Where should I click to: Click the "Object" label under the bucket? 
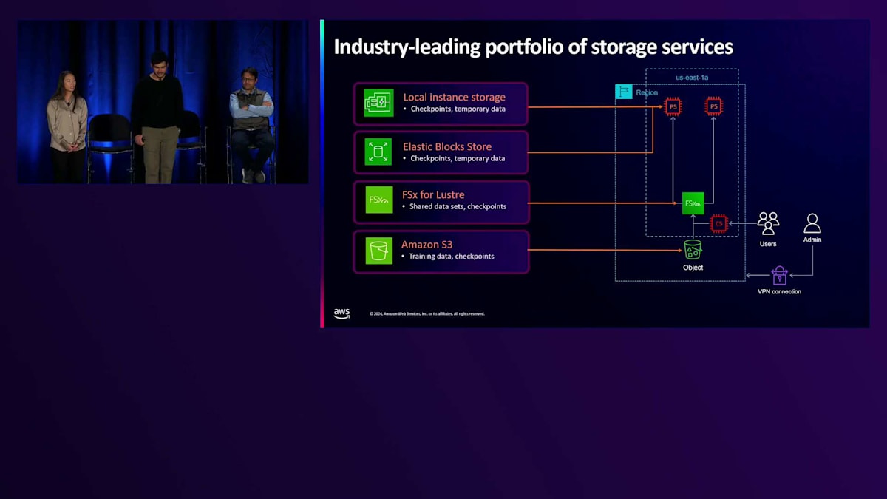pyautogui.click(x=693, y=268)
